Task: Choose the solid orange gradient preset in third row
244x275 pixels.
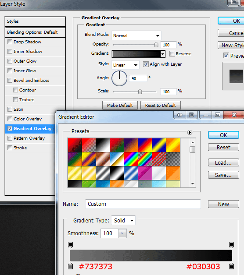Action: pyautogui.click(x=173, y=173)
